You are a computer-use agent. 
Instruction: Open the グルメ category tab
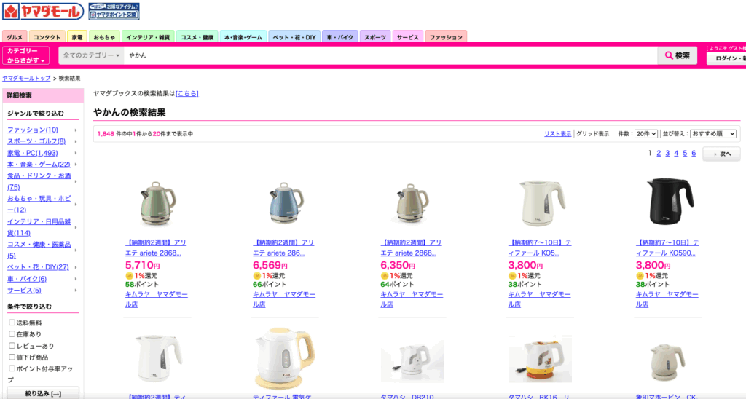click(x=15, y=37)
